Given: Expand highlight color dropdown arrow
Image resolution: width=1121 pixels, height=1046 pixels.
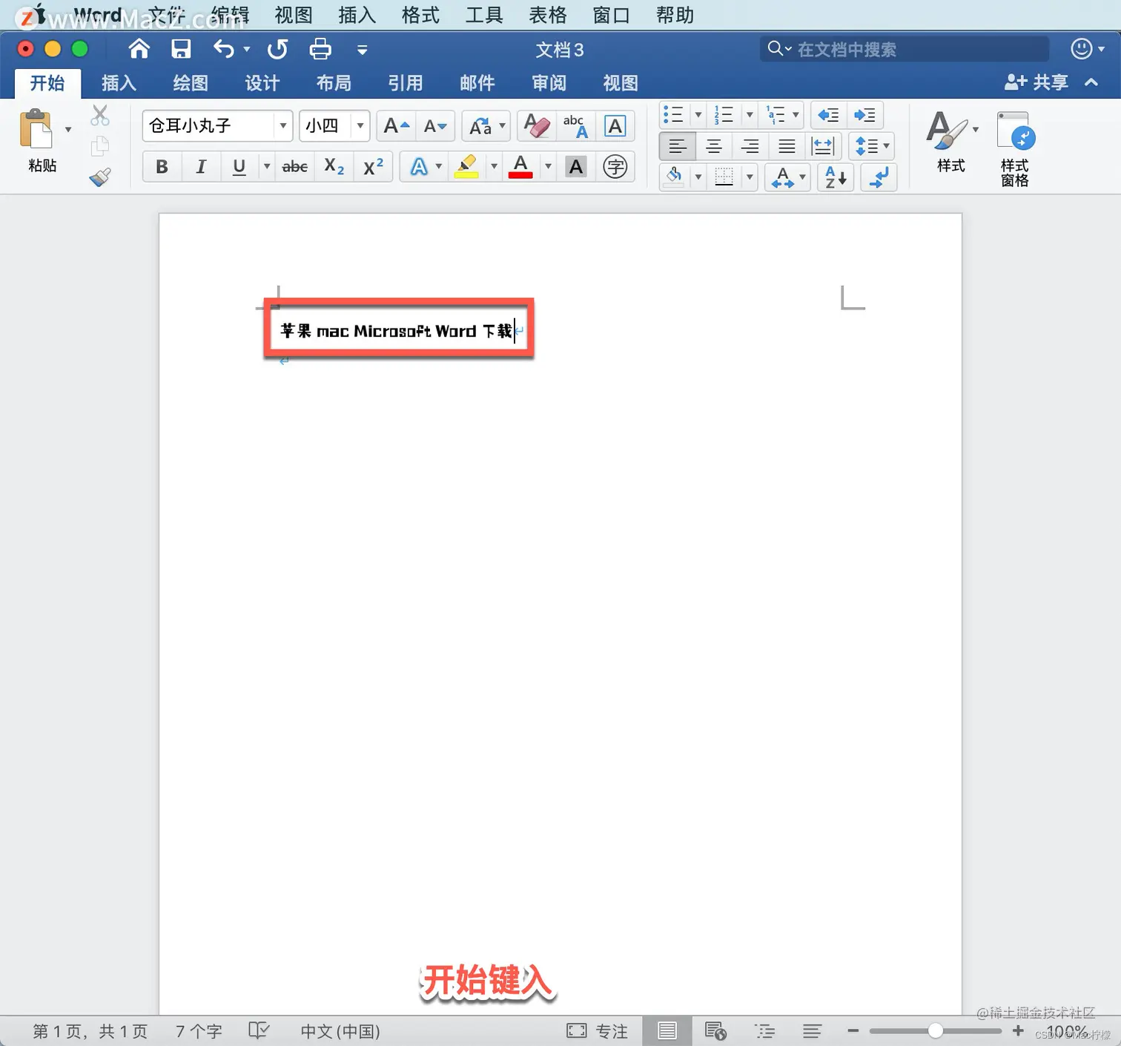Looking at the screenshot, I should [x=494, y=167].
